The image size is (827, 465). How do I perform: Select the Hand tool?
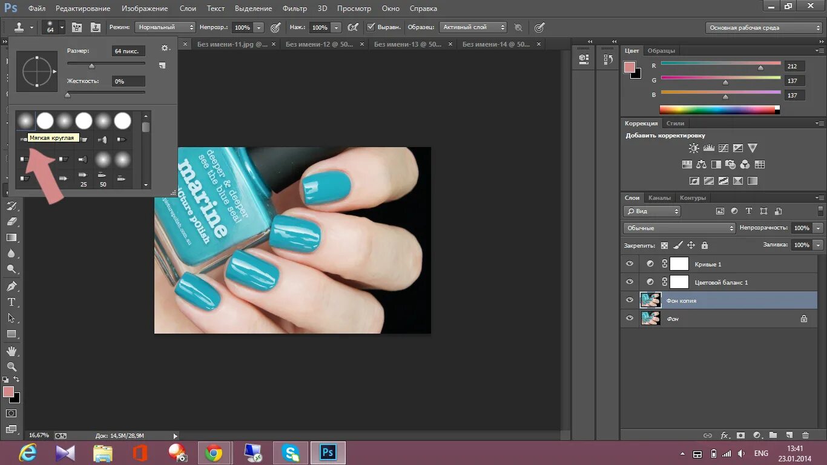[x=11, y=351]
